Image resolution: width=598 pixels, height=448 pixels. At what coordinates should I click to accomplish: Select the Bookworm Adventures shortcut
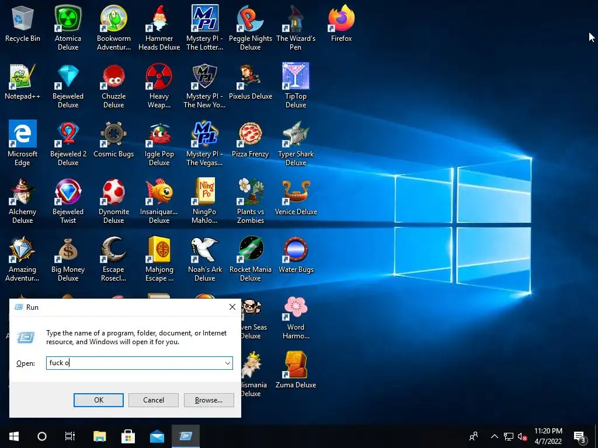click(x=114, y=27)
